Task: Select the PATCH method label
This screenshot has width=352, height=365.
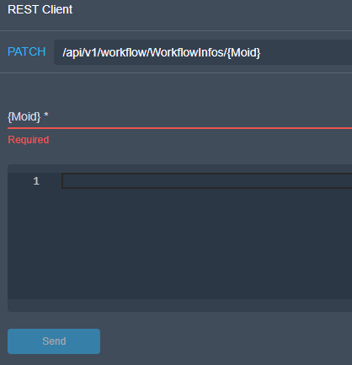Action: point(27,52)
